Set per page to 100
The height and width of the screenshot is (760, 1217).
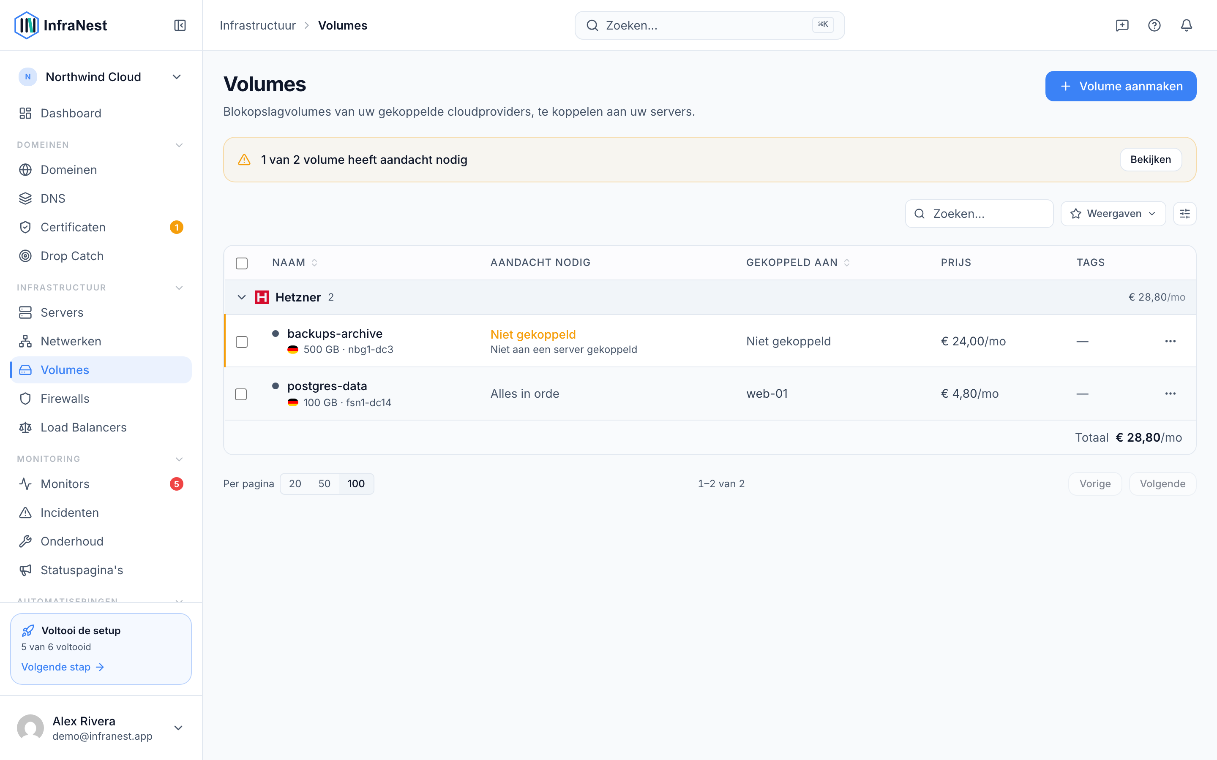(x=356, y=483)
